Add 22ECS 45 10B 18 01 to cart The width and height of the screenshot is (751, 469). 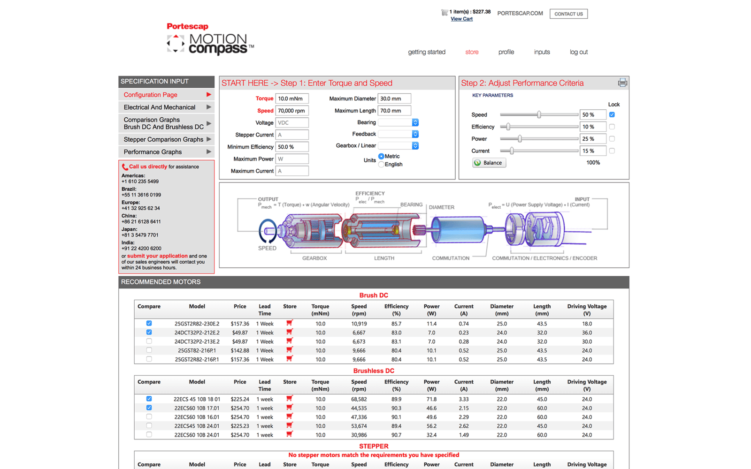pos(290,399)
